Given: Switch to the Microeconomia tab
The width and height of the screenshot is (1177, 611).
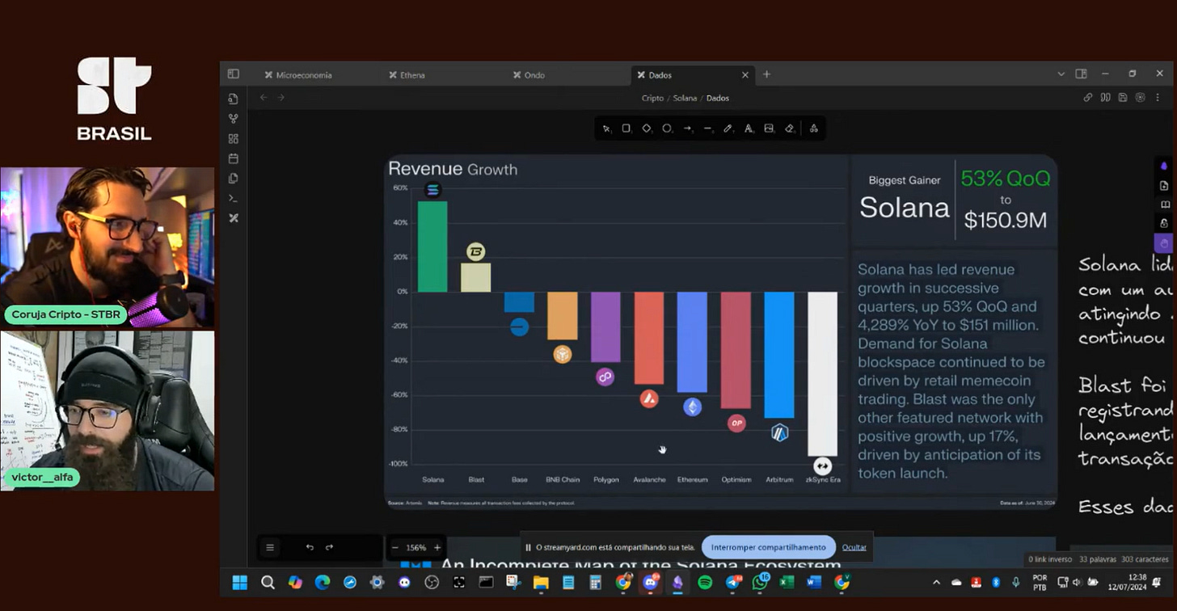Looking at the screenshot, I should tap(304, 75).
